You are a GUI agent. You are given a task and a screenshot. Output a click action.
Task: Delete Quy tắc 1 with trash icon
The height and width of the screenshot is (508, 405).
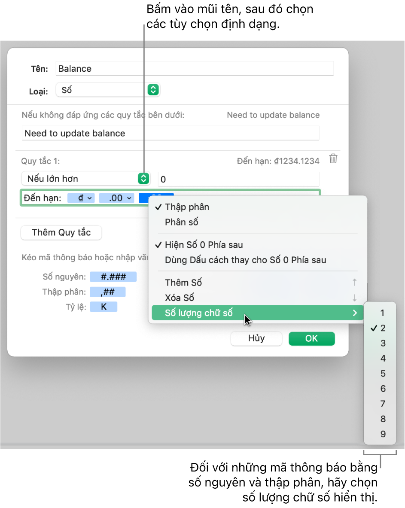[x=333, y=159]
